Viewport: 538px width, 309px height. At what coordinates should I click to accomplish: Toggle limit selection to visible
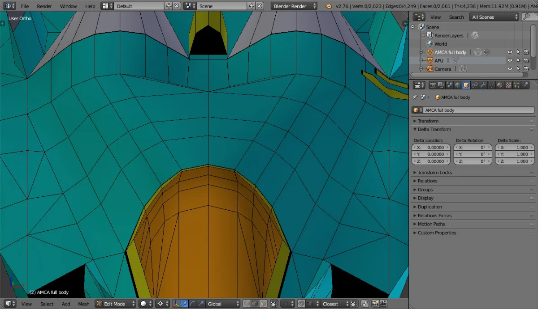point(274,304)
